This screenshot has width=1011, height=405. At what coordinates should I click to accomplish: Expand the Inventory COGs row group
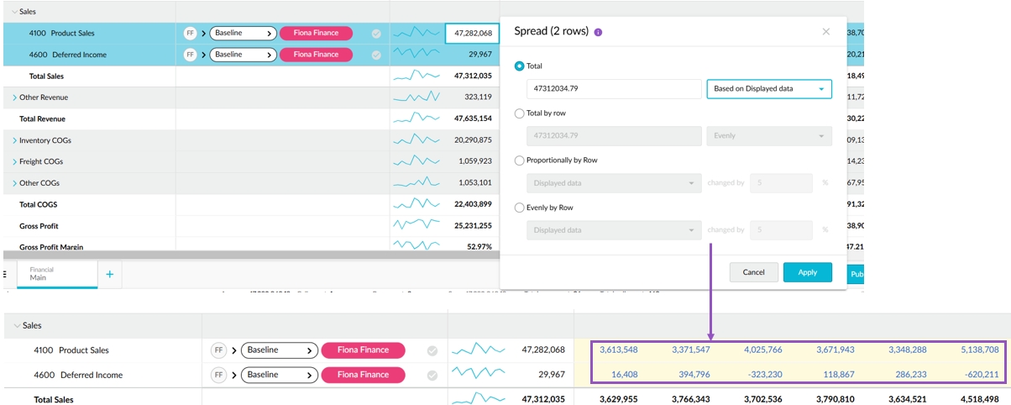click(x=14, y=140)
